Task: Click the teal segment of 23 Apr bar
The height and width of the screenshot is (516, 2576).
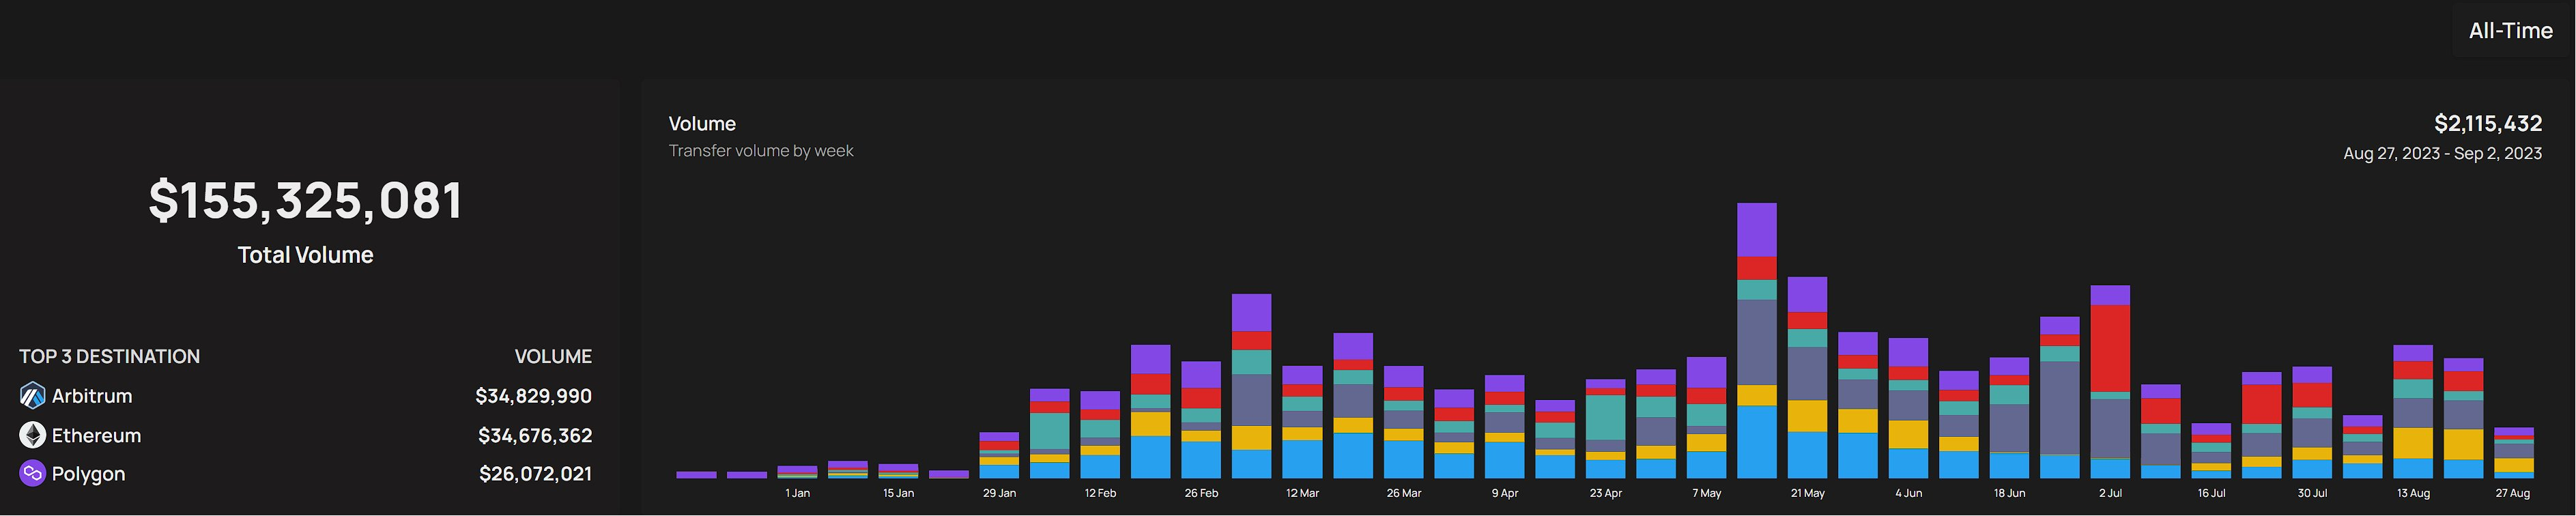Action: 1605,418
